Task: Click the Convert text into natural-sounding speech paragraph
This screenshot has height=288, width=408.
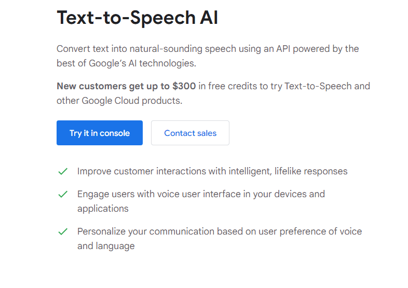Action: point(208,56)
